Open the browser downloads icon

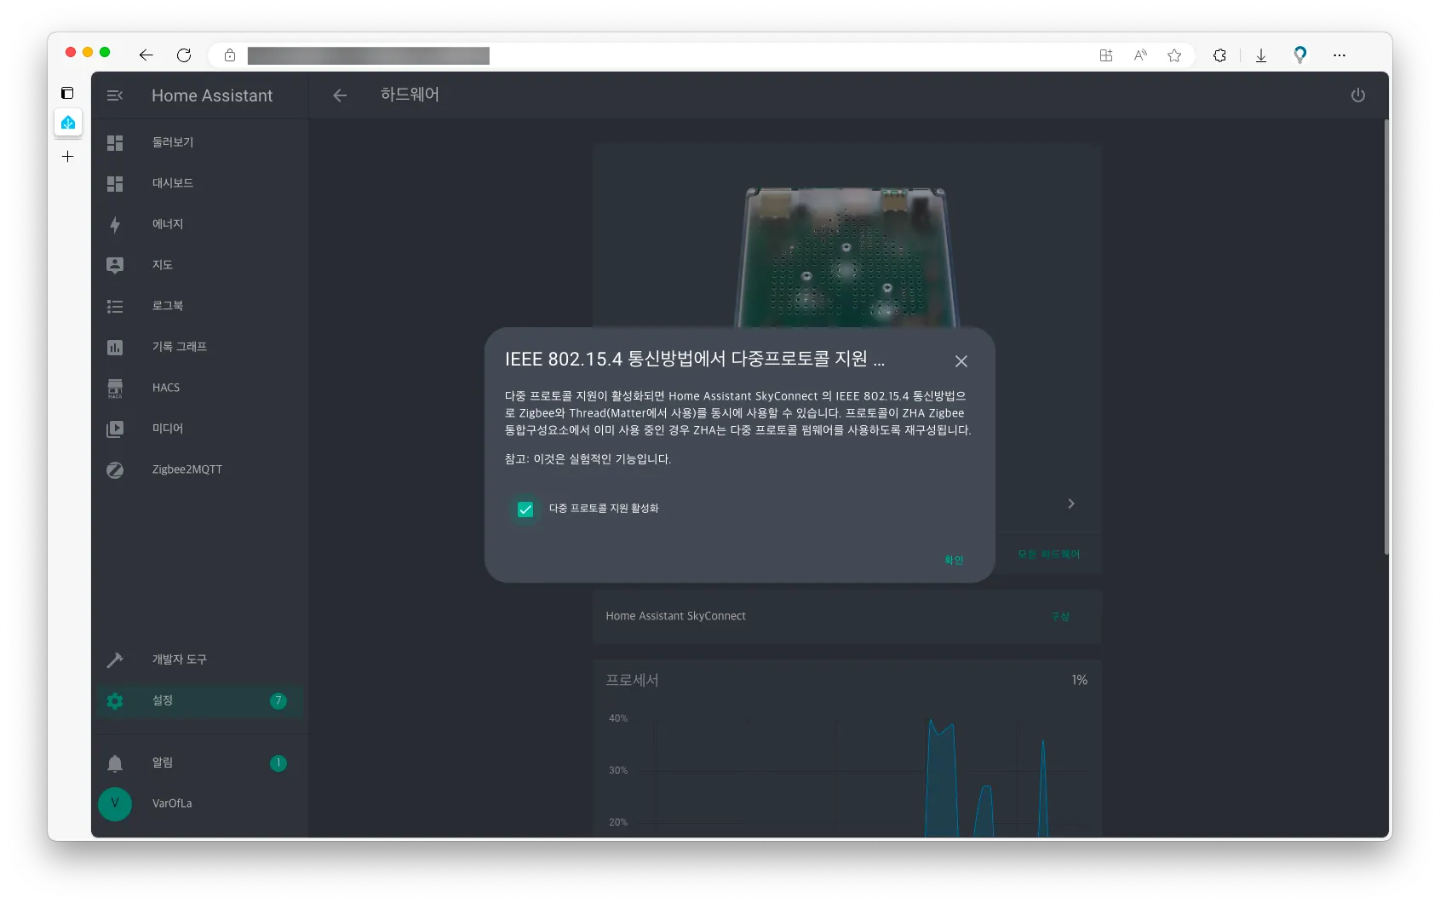[x=1261, y=55]
